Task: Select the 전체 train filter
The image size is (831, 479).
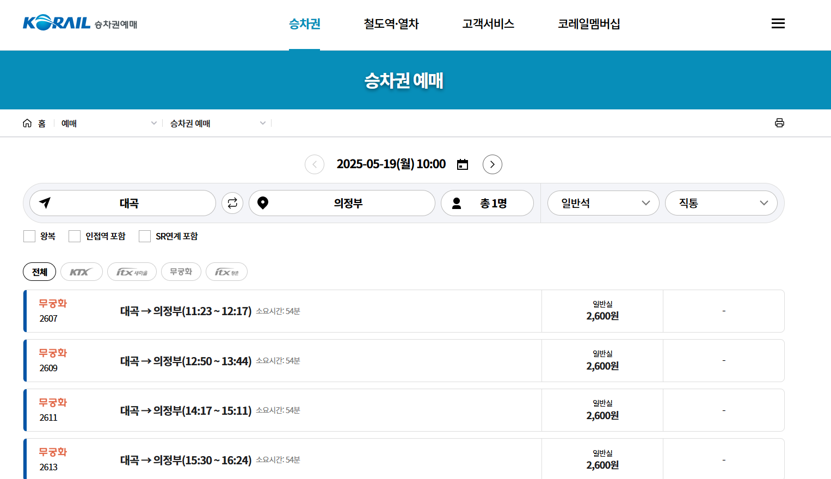Action: click(x=40, y=272)
